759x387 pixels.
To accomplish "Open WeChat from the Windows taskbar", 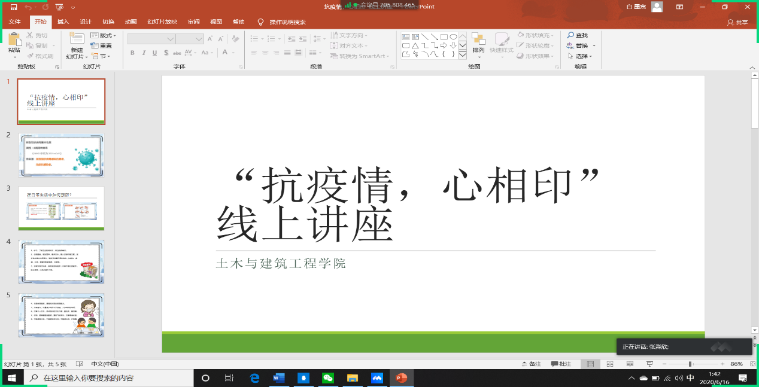I will [x=327, y=378].
